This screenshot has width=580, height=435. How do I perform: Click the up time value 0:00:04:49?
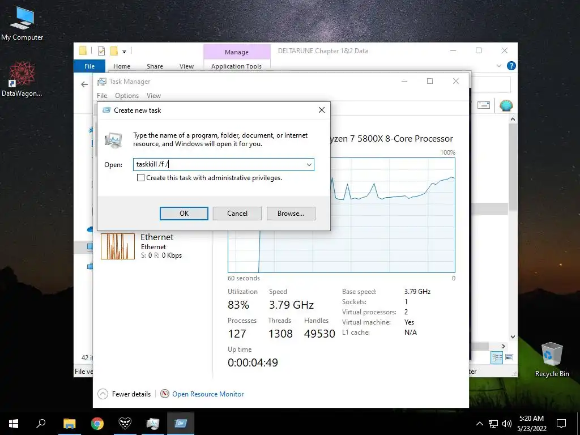(253, 362)
